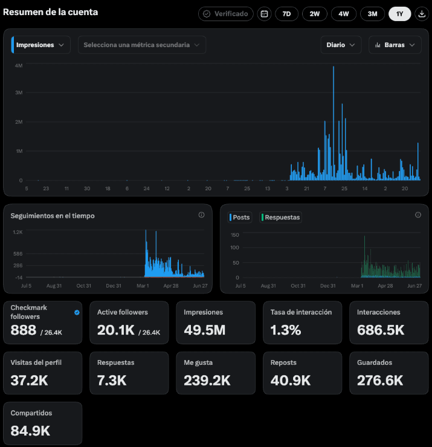Click the tallest green spike in the Respuestas chart

(364, 257)
